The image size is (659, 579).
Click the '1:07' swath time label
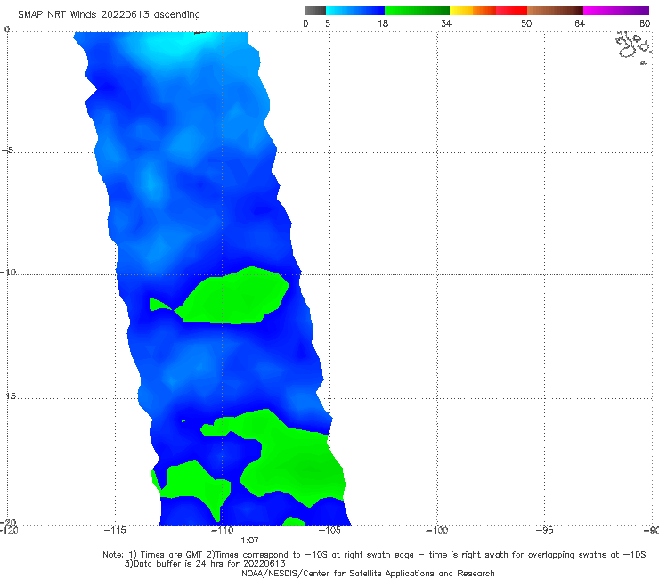(249, 541)
